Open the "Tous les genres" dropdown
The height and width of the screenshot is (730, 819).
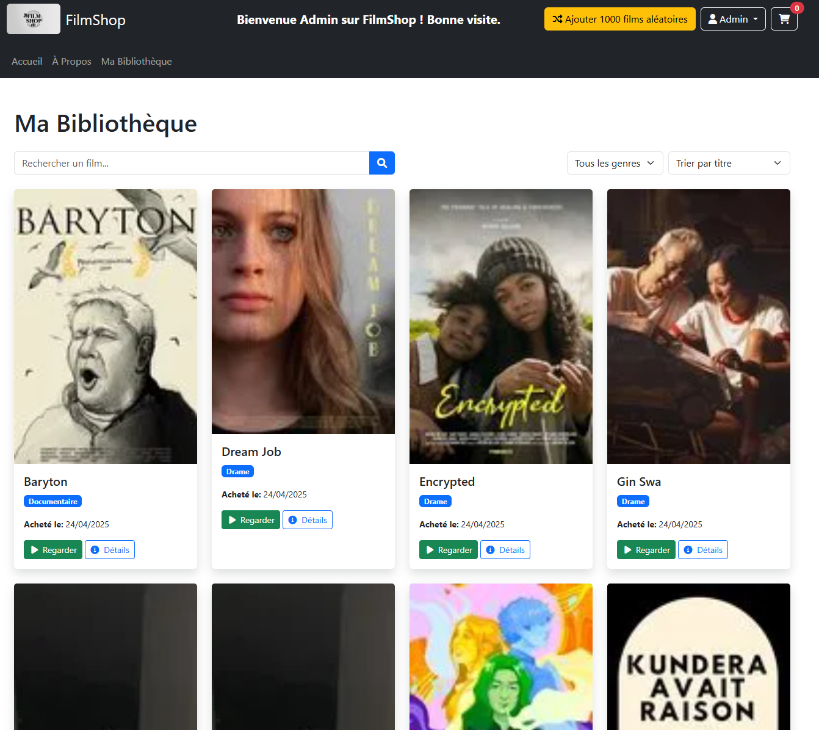(615, 163)
